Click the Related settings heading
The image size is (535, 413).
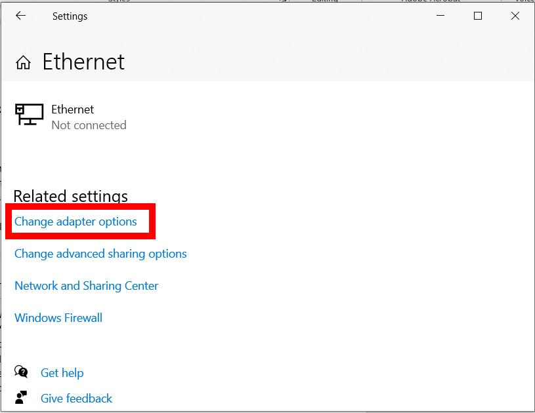click(70, 196)
